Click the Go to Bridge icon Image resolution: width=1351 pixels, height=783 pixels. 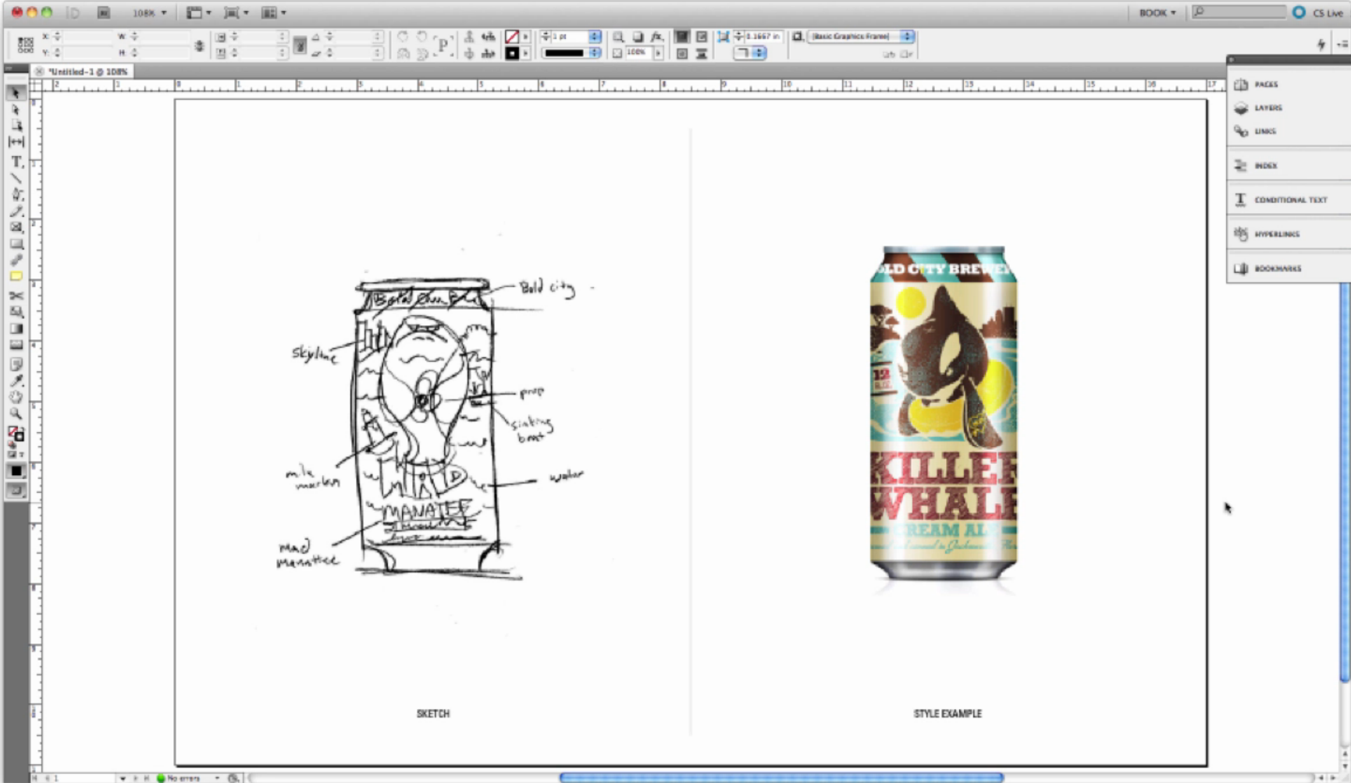[x=103, y=12]
